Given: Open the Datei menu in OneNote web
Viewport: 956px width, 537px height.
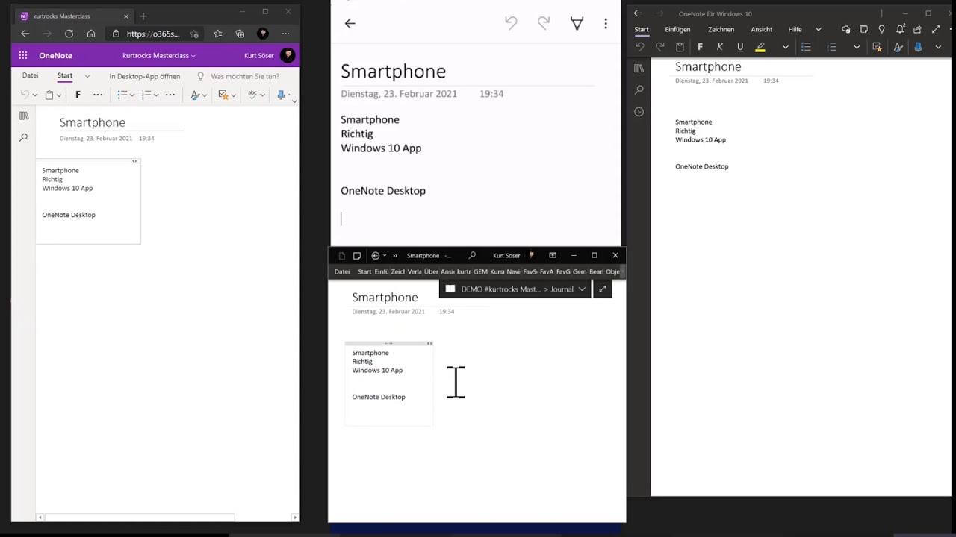Looking at the screenshot, I should (x=30, y=76).
